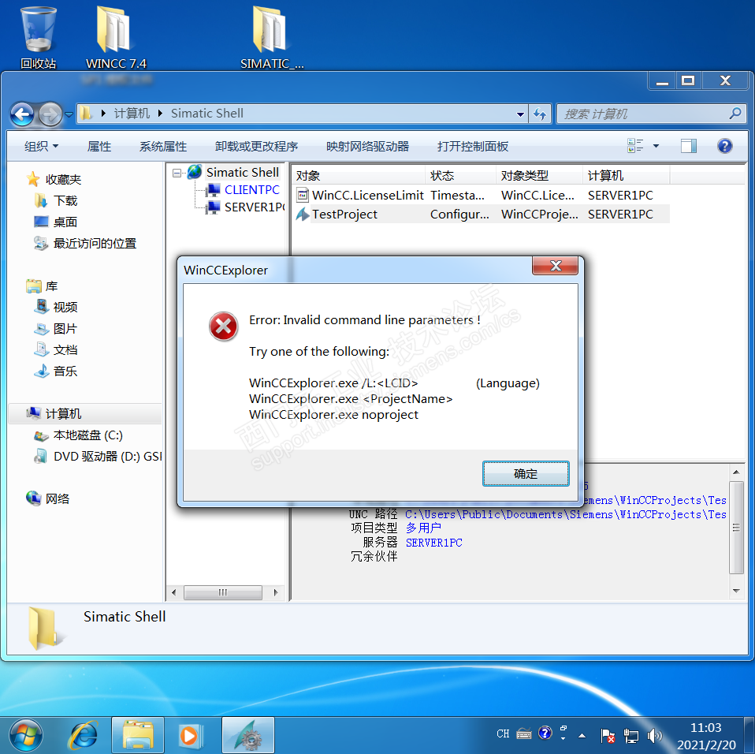Open the Recycle Bin desktop icon
This screenshot has height=754, width=755.
(x=38, y=38)
